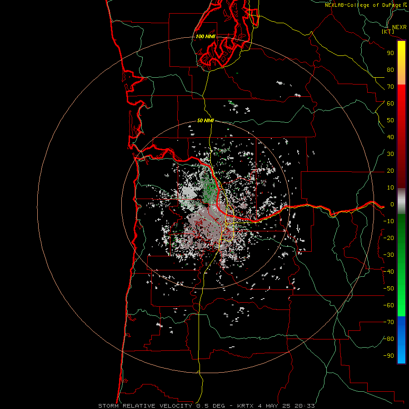This screenshot has width=409, height=409.
Task: Click the 90 value on velocity scale
Action: tap(390, 53)
